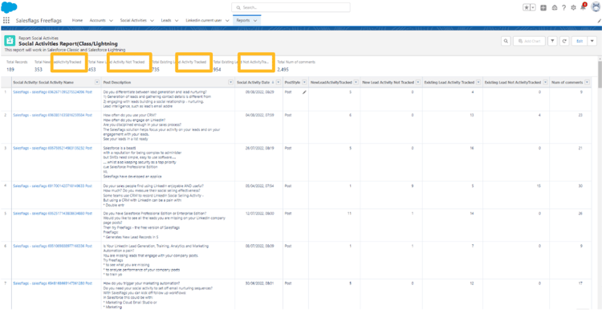Open Salesflags post 6960851635816259584 link

tap(52, 115)
